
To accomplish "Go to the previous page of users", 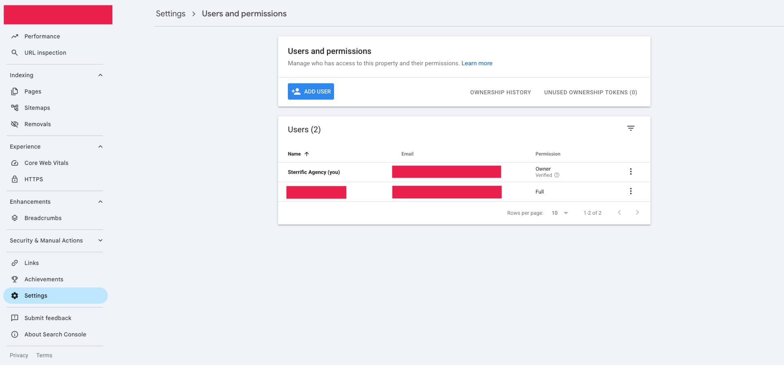I will click(x=619, y=212).
